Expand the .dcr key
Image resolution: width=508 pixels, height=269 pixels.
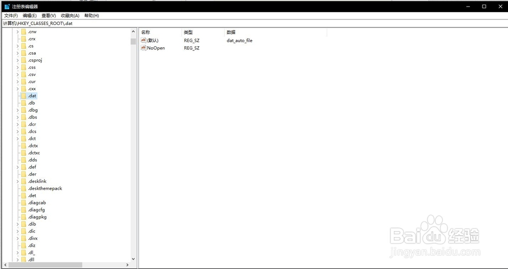pyautogui.click(x=17, y=125)
